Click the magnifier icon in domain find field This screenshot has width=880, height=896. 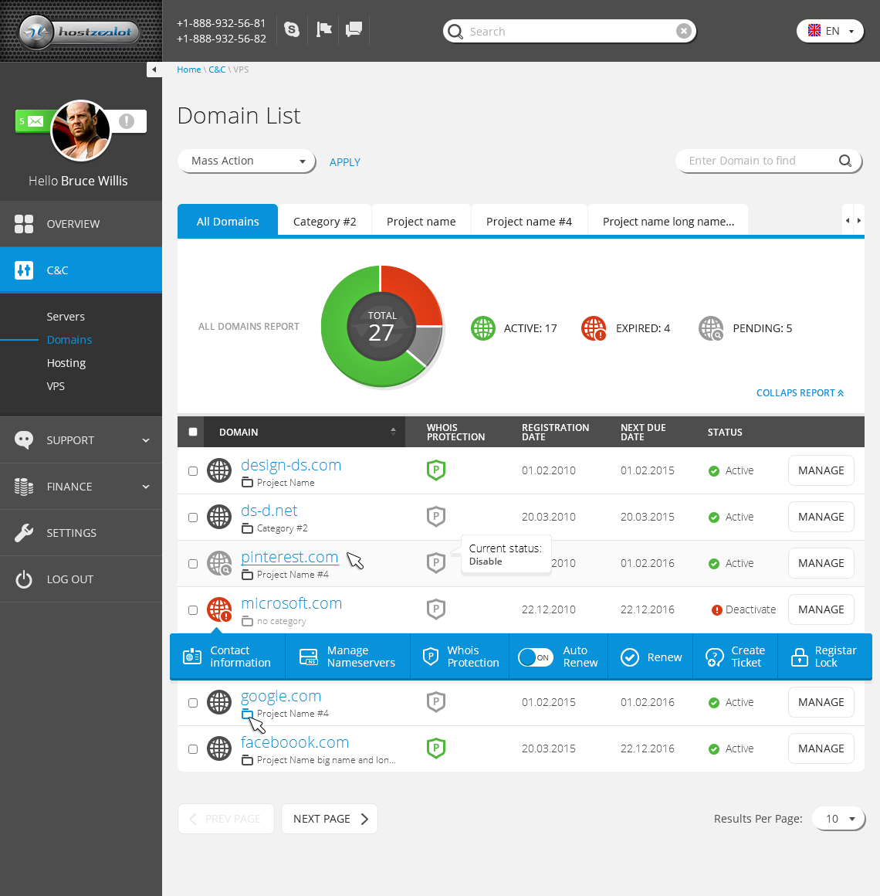[845, 161]
